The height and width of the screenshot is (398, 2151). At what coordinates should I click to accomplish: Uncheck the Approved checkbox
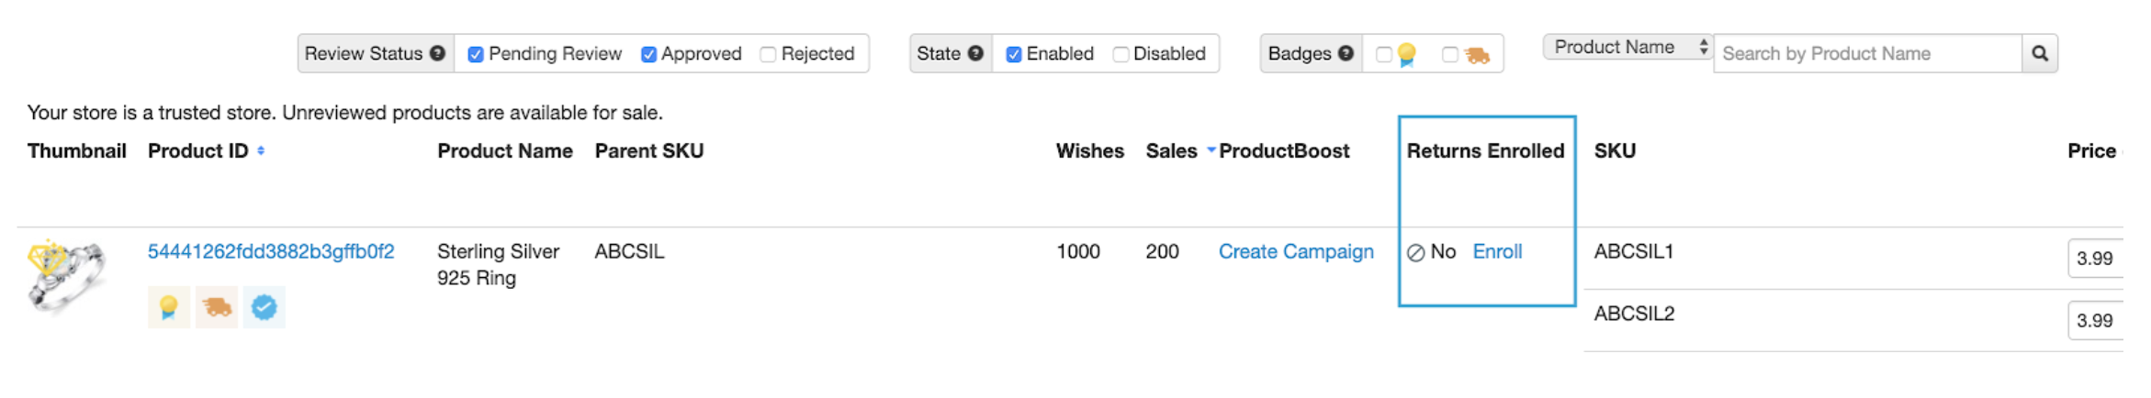648,54
